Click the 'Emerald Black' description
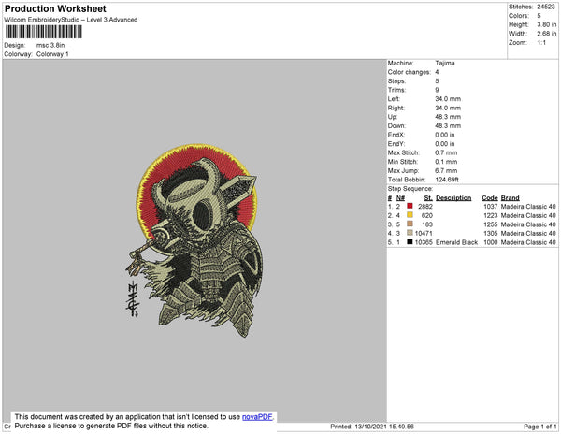Image resolution: width=561 pixels, height=434 pixels. 457,242
